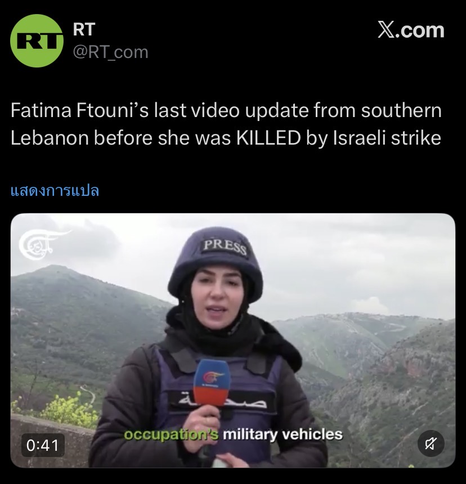
Task: Click the "military vehicles" subtitle text
Action: pos(283,434)
